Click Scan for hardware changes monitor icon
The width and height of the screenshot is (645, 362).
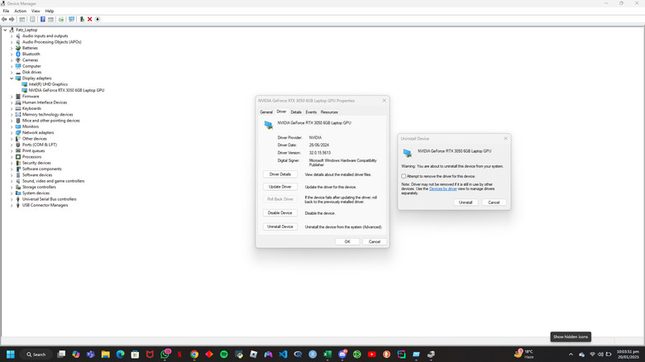pyautogui.click(x=72, y=19)
